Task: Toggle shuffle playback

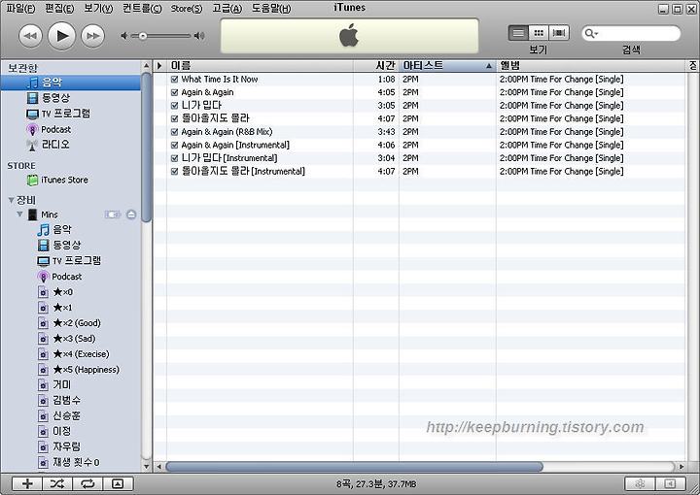Action: 57,484
